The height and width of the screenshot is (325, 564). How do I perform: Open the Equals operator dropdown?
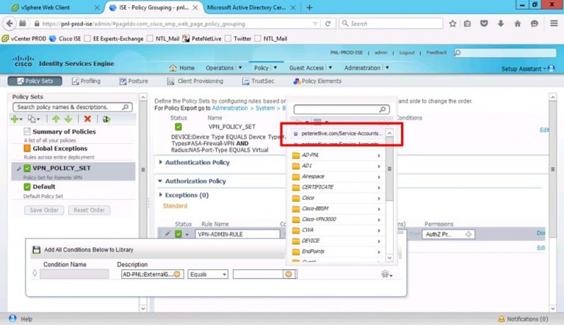(208, 274)
